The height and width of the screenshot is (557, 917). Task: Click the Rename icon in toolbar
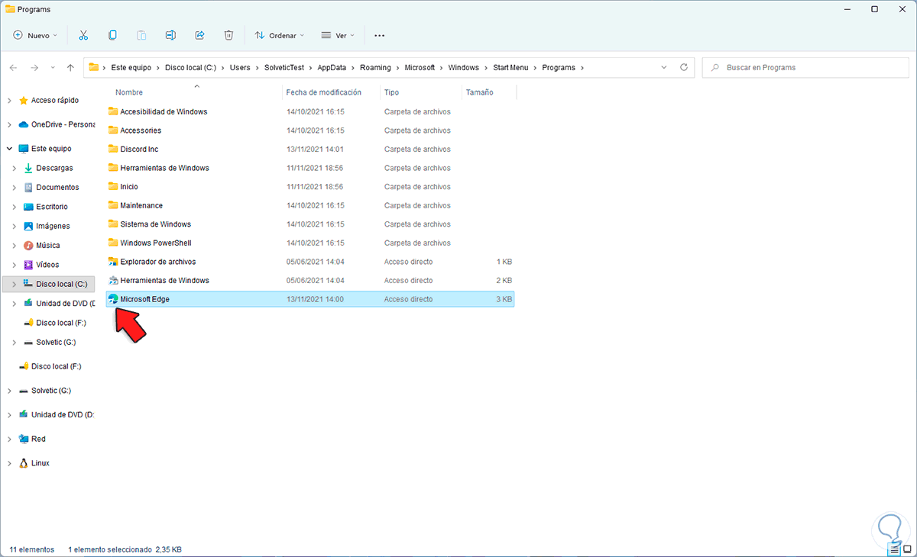pos(170,35)
